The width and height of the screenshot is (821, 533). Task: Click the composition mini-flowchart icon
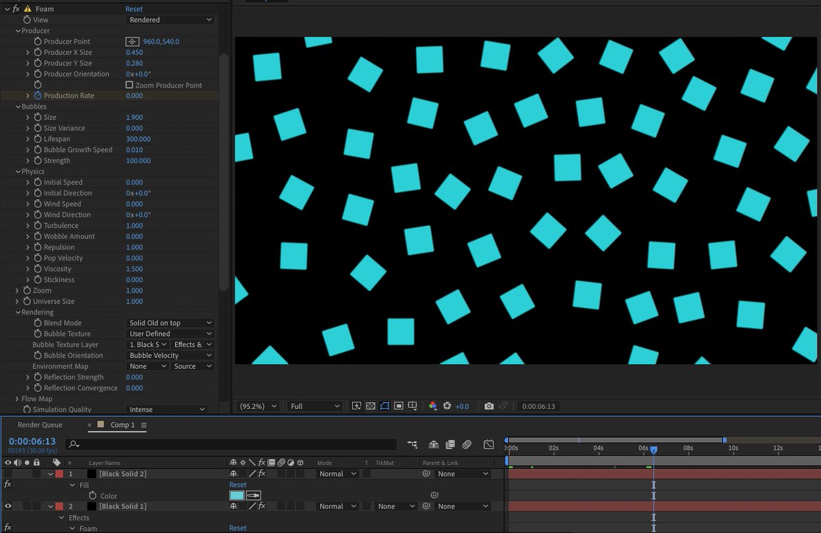[412, 444]
